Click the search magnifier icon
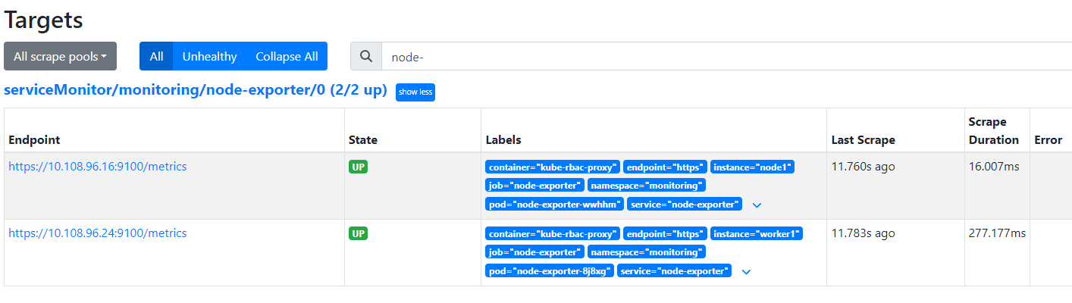This screenshot has width=1072, height=303. (x=366, y=57)
